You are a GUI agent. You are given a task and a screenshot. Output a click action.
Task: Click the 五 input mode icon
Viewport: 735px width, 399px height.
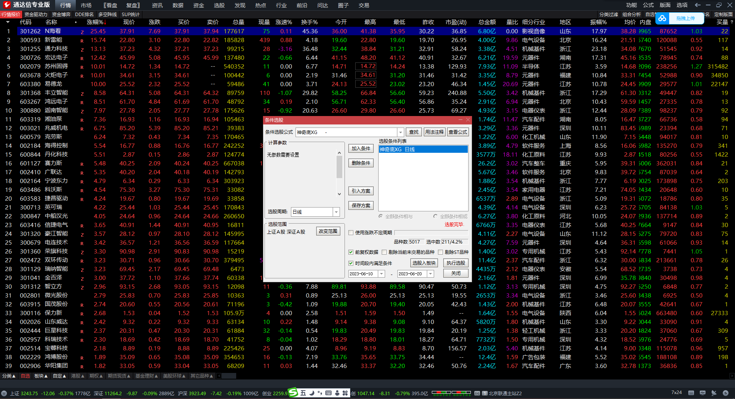[303, 393]
